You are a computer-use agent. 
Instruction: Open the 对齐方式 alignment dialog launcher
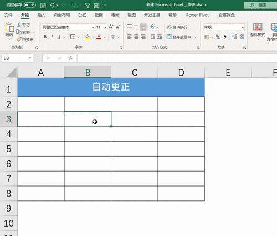click(198, 48)
